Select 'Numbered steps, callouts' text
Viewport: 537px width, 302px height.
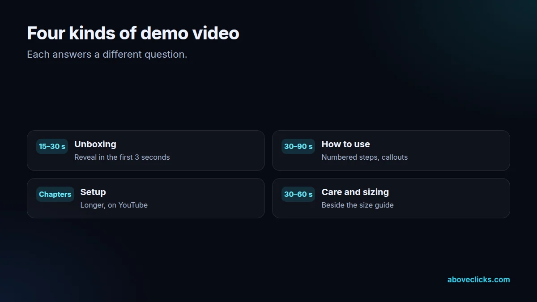click(x=365, y=157)
